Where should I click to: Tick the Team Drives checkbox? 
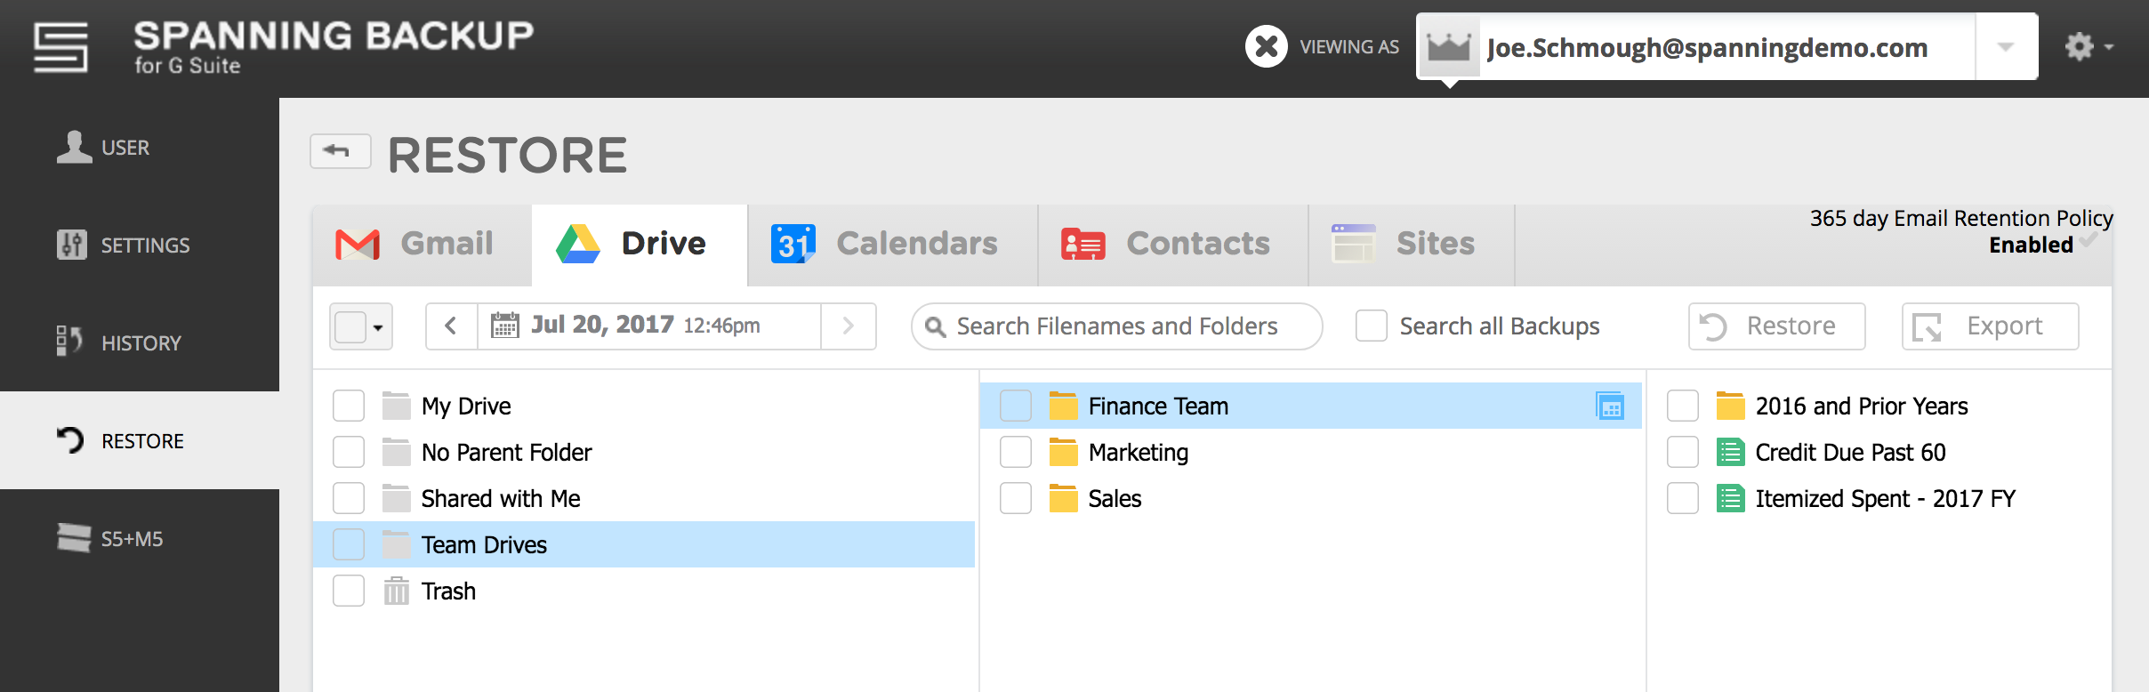349,544
